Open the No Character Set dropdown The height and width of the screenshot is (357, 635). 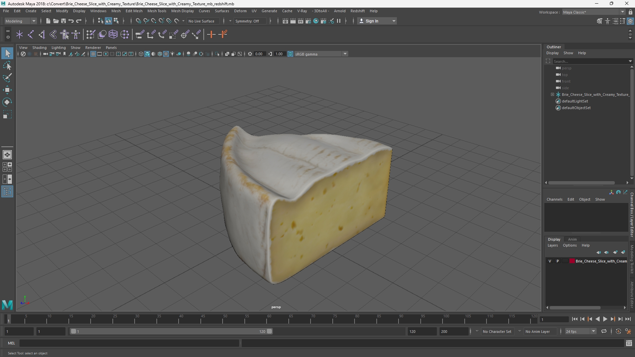tap(497, 331)
